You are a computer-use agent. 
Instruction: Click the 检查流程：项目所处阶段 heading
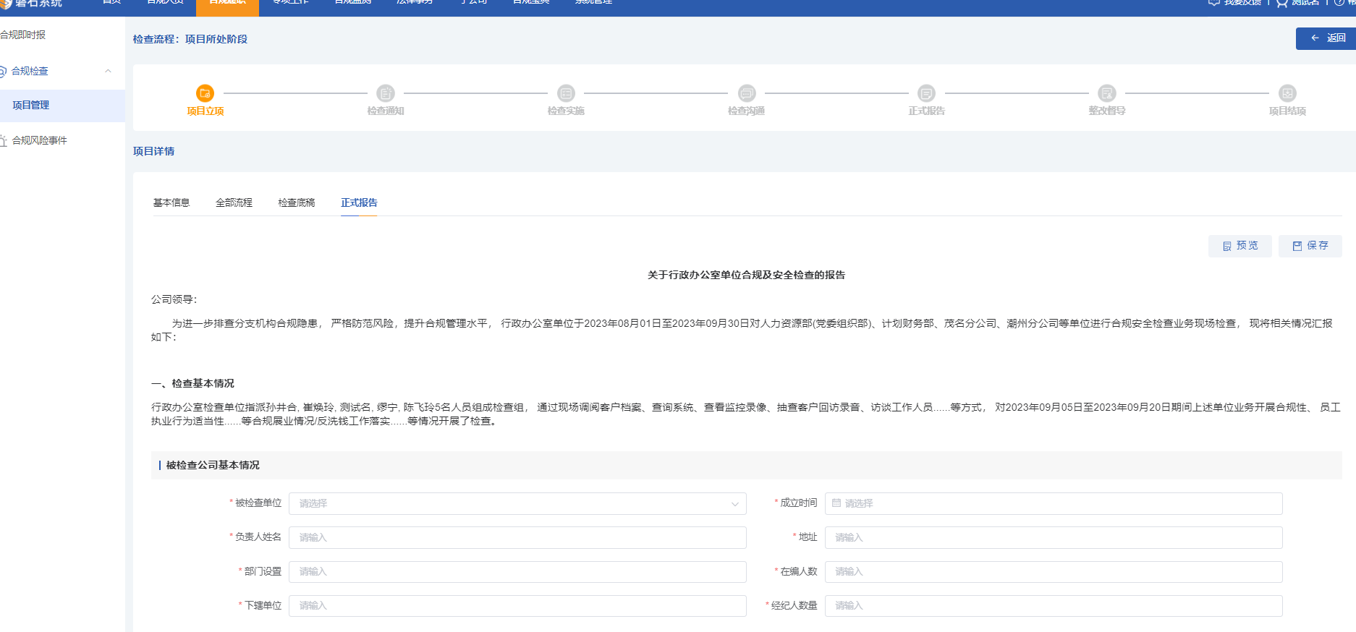tap(190, 39)
